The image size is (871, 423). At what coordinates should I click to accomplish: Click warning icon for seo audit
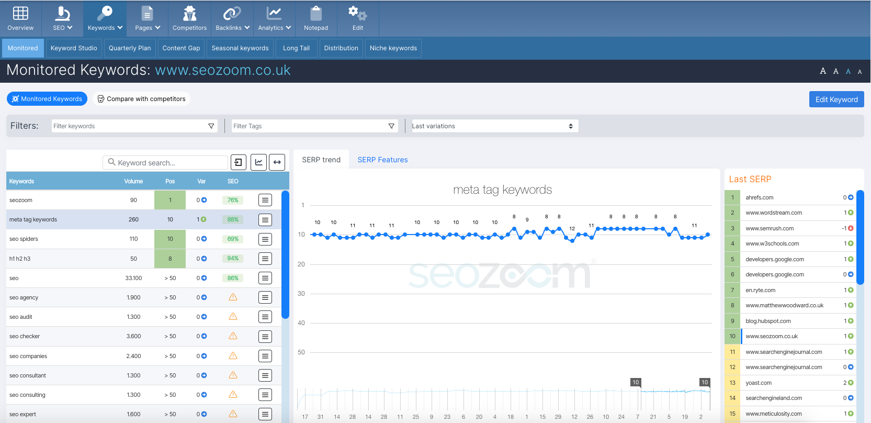(233, 316)
